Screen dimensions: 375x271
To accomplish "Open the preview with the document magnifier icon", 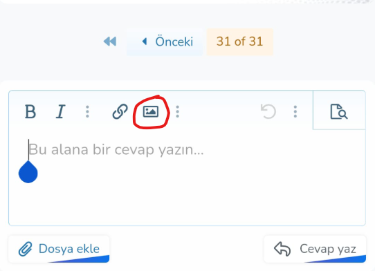I will click(x=339, y=111).
